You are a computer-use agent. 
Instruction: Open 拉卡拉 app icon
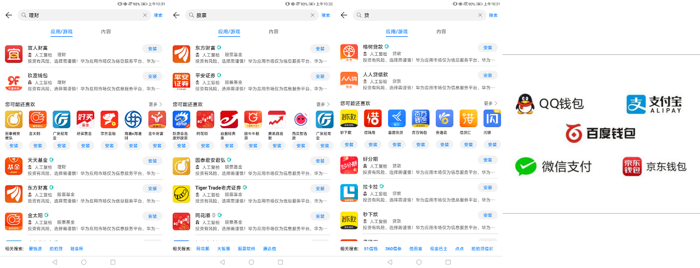(x=349, y=193)
